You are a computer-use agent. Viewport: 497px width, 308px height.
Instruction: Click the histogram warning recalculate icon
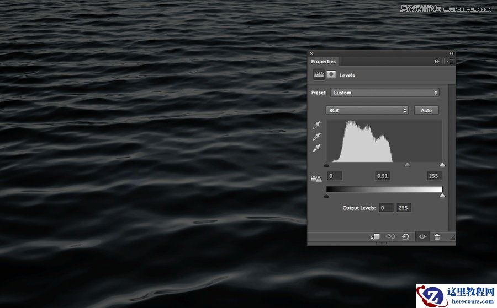pyautogui.click(x=316, y=179)
